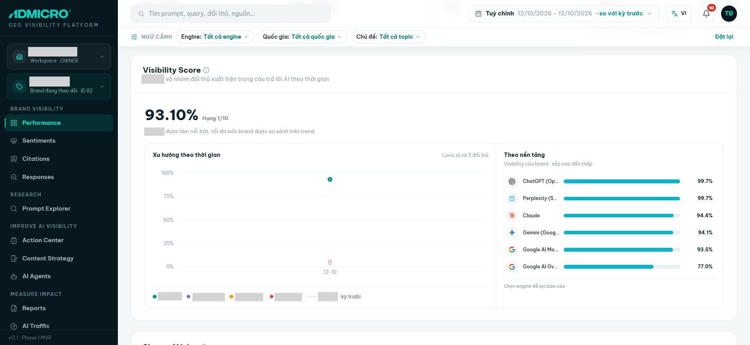
Task: Open the Quốc gia country filter
Action: [302, 37]
